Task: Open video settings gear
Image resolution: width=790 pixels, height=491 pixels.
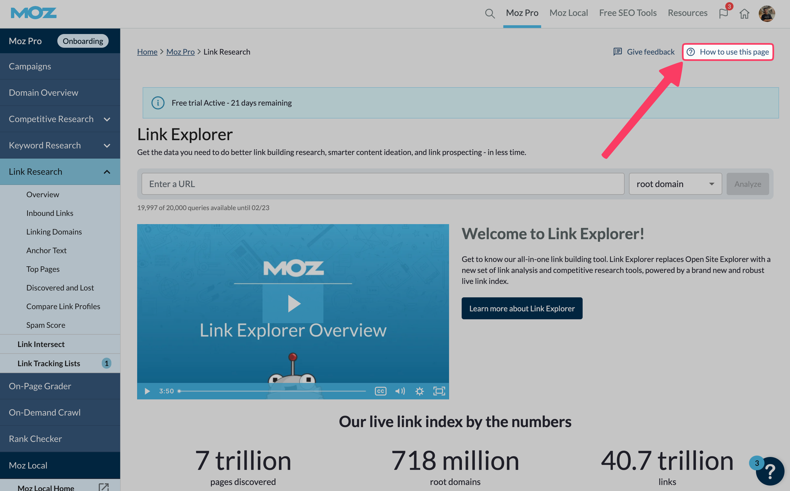Action: [x=419, y=391]
